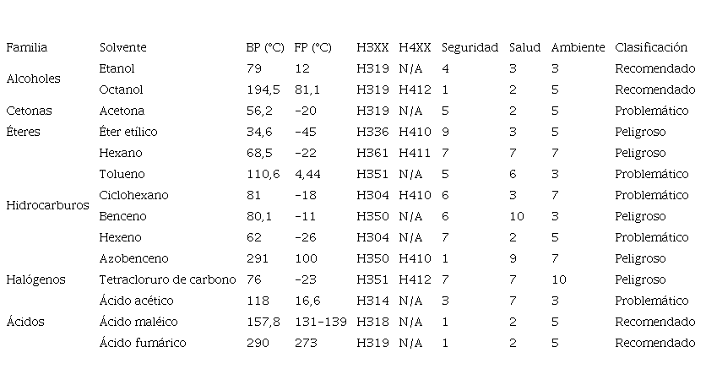Screen dimensions: 706x385
Task: Click the Alcoholes family cell
Action: [33, 79]
